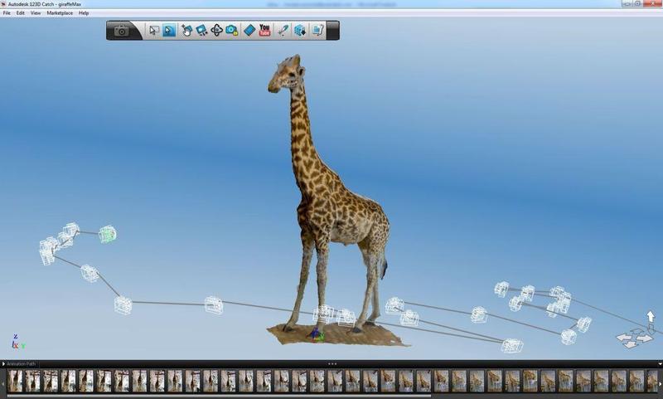Select the Pan hand tool
Viewport: 663px width, 399px height.
click(186, 30)
